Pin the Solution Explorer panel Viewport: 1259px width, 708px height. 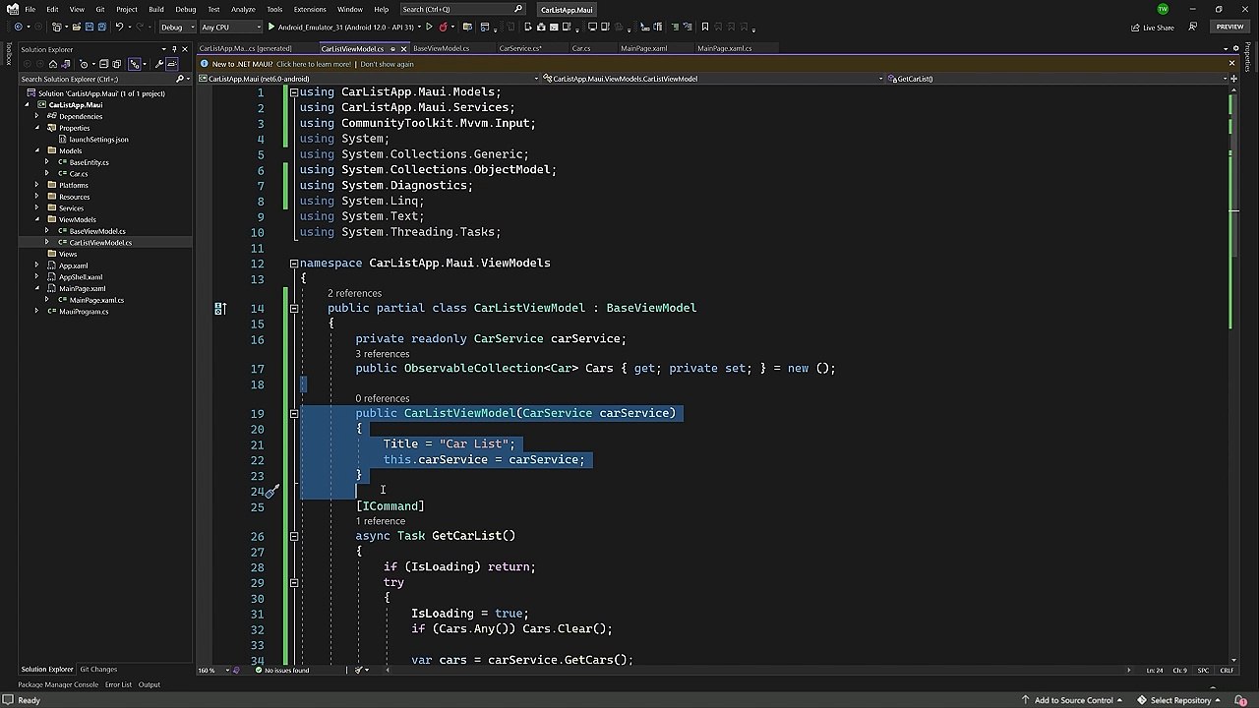point(173,49)
